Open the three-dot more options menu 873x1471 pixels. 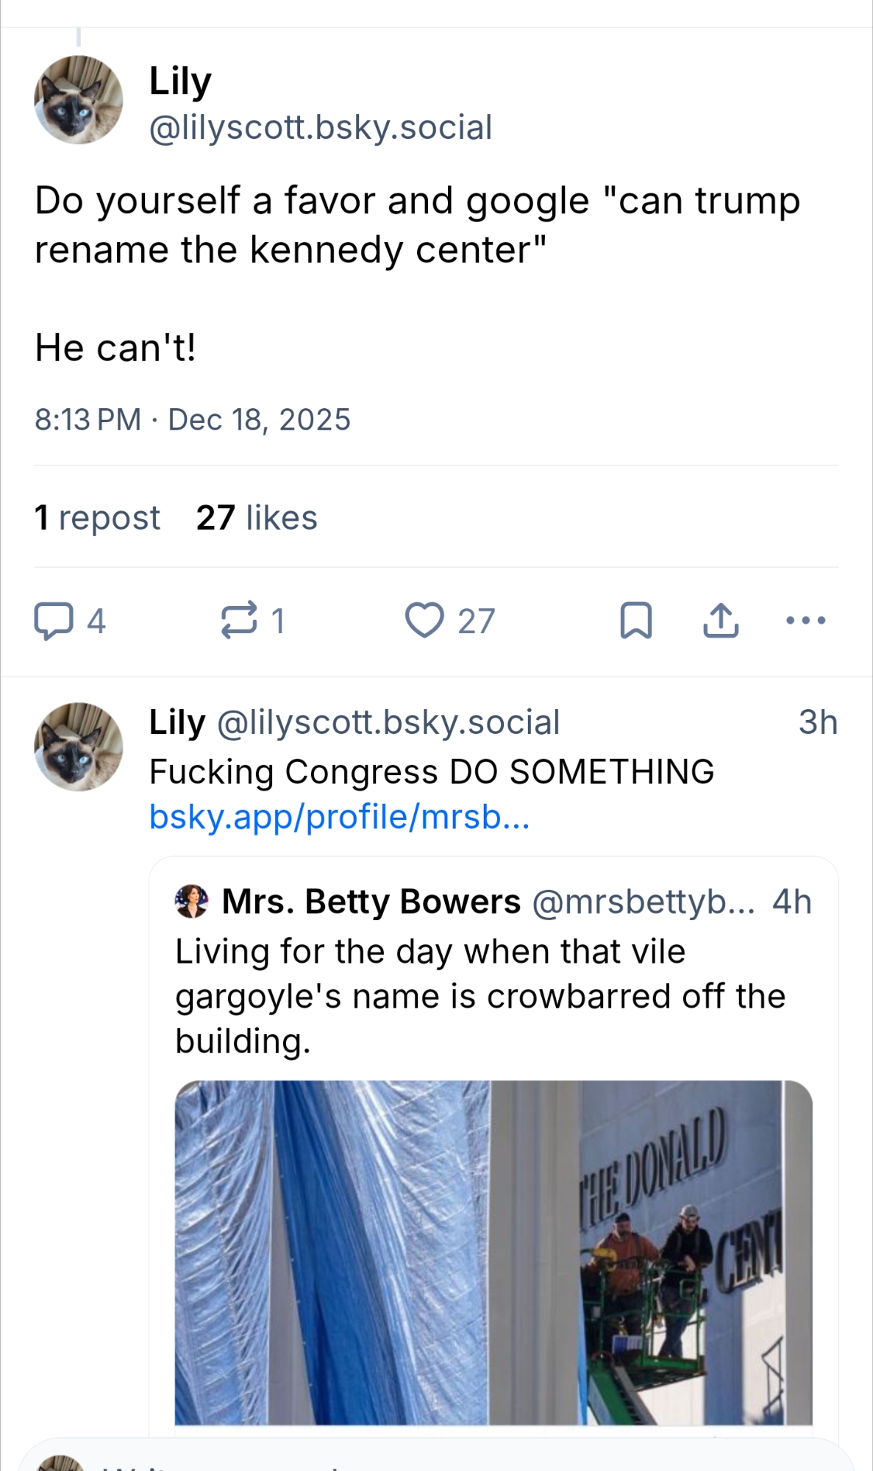pos(805,620)
